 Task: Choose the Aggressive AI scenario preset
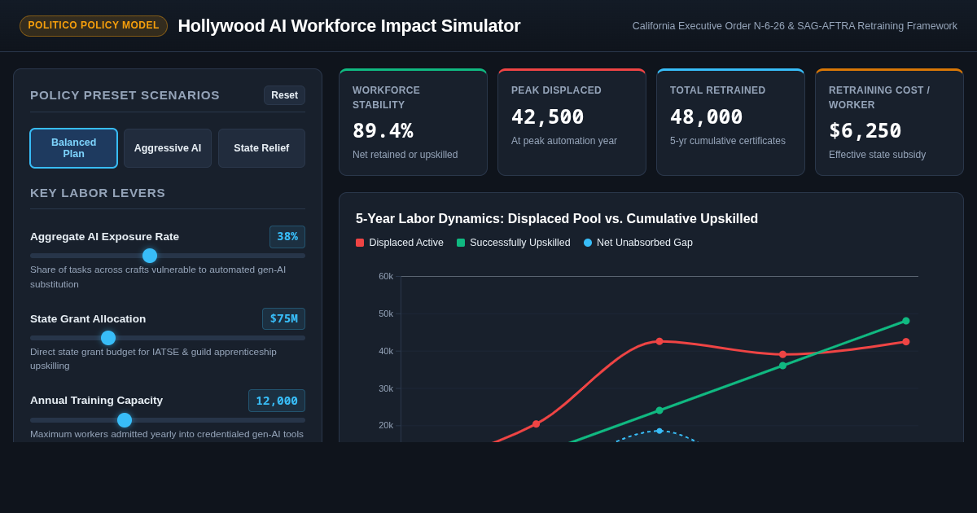pos(168,148)
